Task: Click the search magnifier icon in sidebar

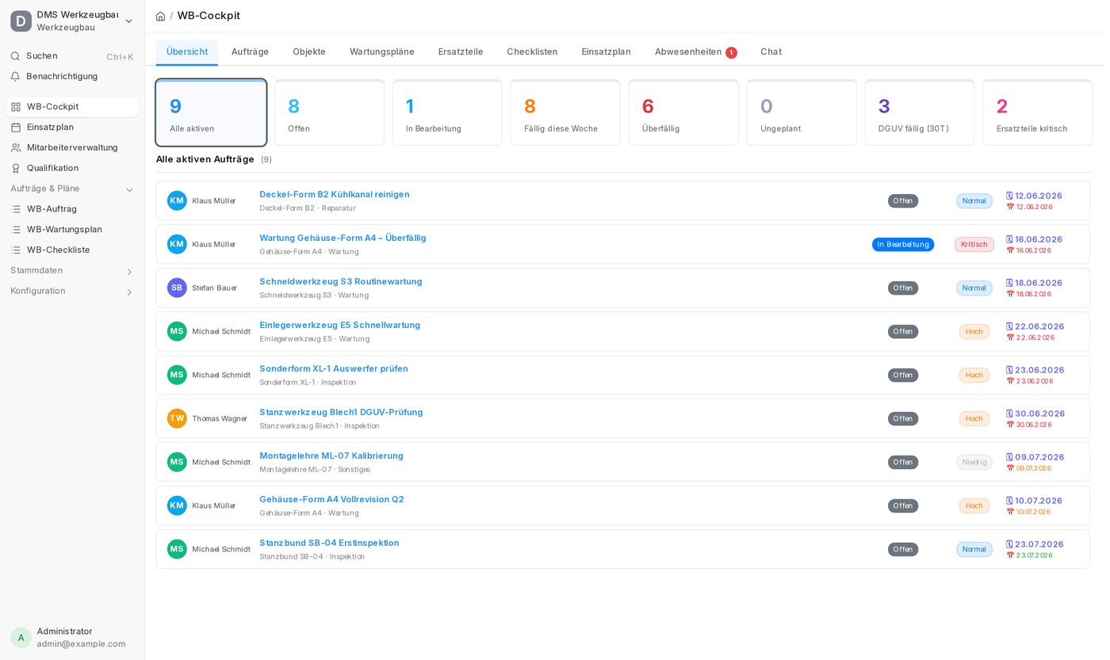Action: pyautogui.click(x=15, y=56)
